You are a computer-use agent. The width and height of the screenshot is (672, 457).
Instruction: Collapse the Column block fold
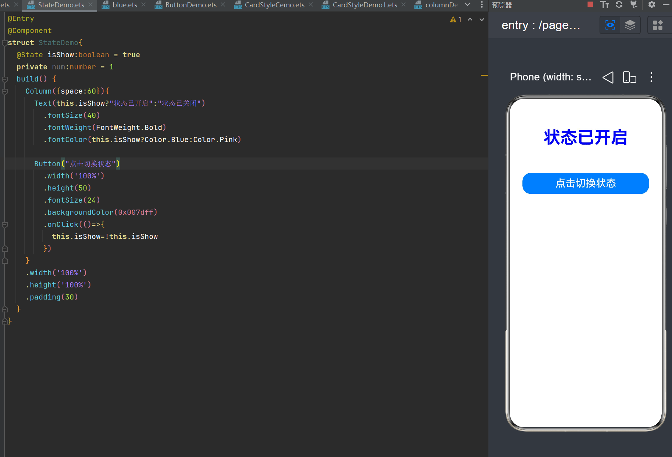(5, 91)
